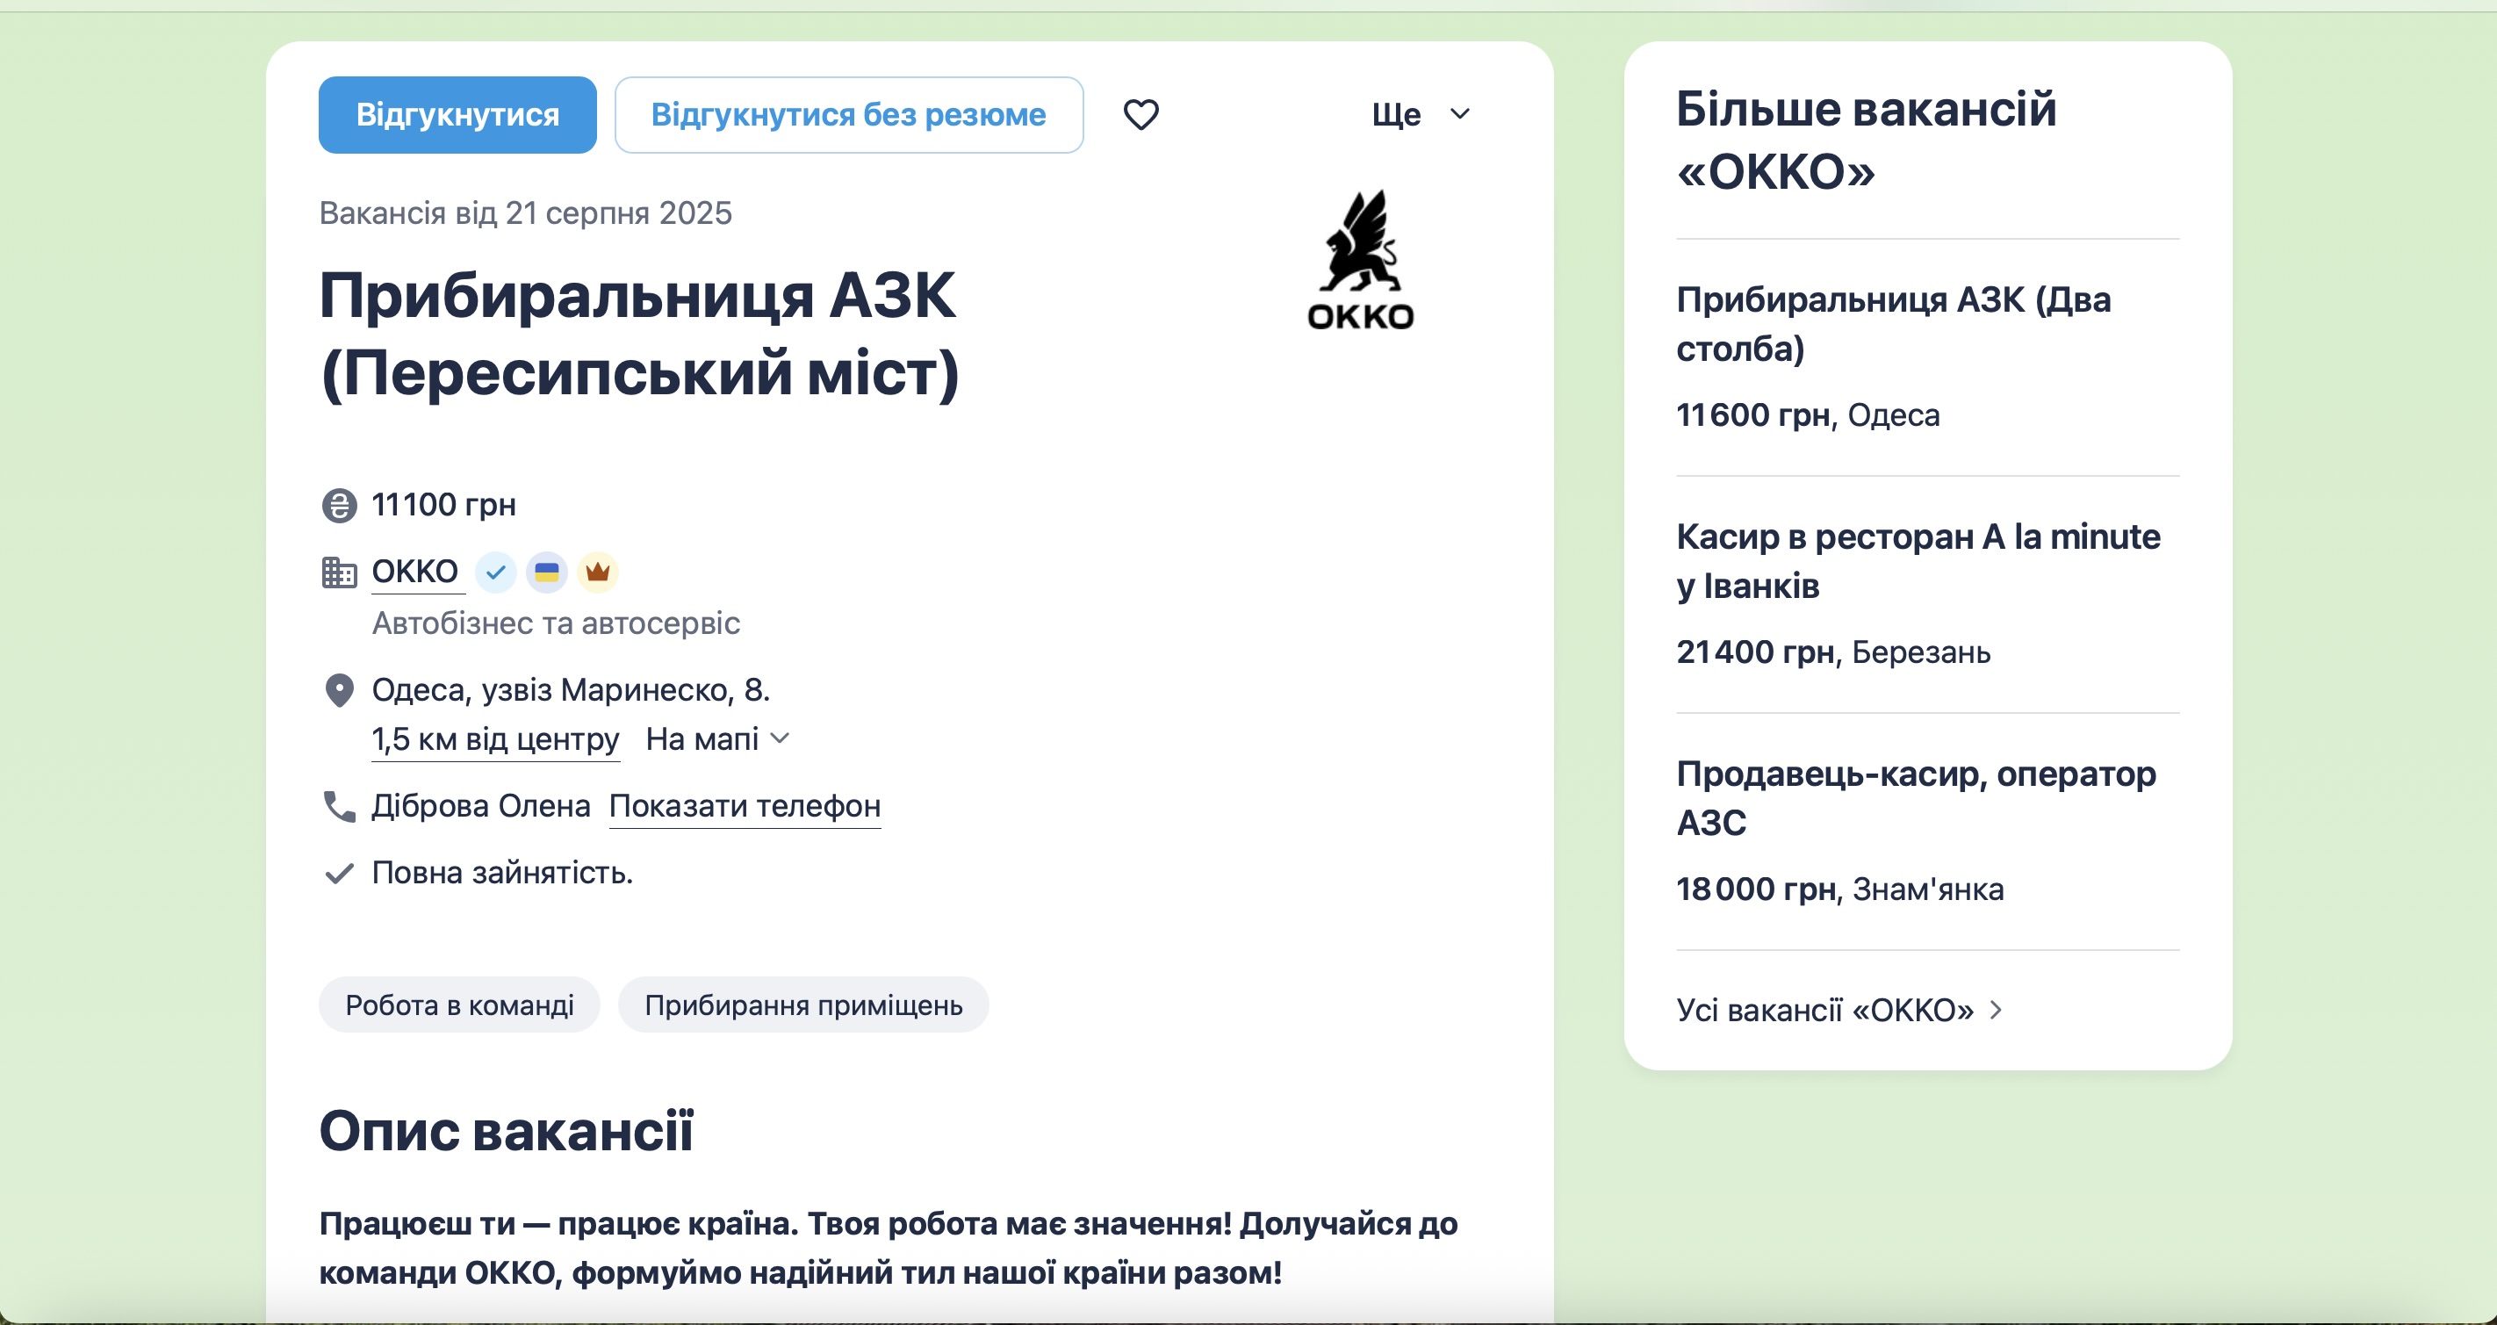Click the 1,5 км від центру link
Screen dimensions: 2497x1325
[x=495, y=739]
